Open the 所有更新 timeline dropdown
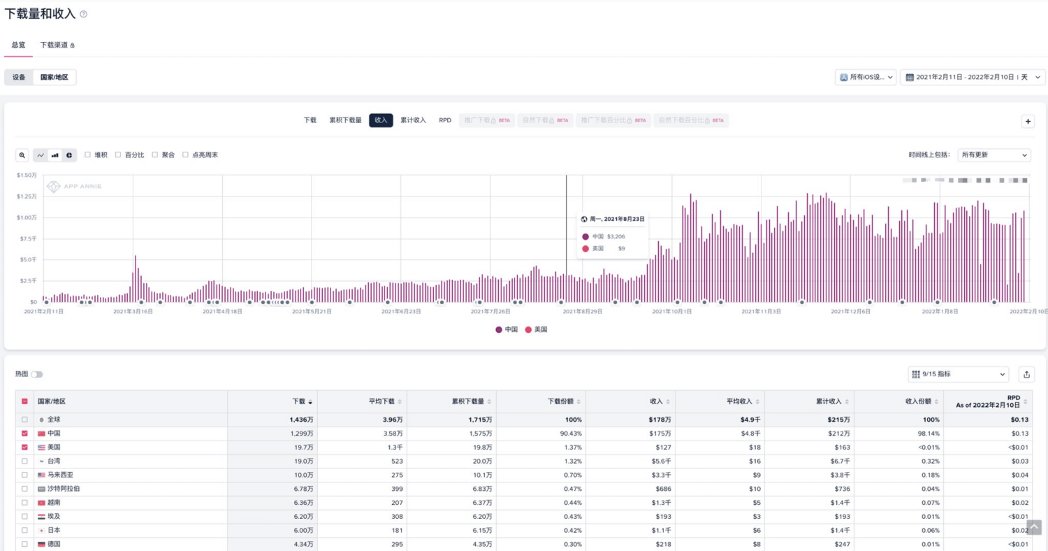Viewport: 1048px width, 551px height. [994, 155]
